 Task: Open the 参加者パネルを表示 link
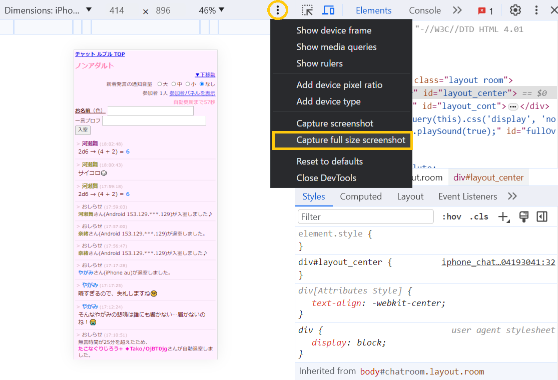coord(192,93)
